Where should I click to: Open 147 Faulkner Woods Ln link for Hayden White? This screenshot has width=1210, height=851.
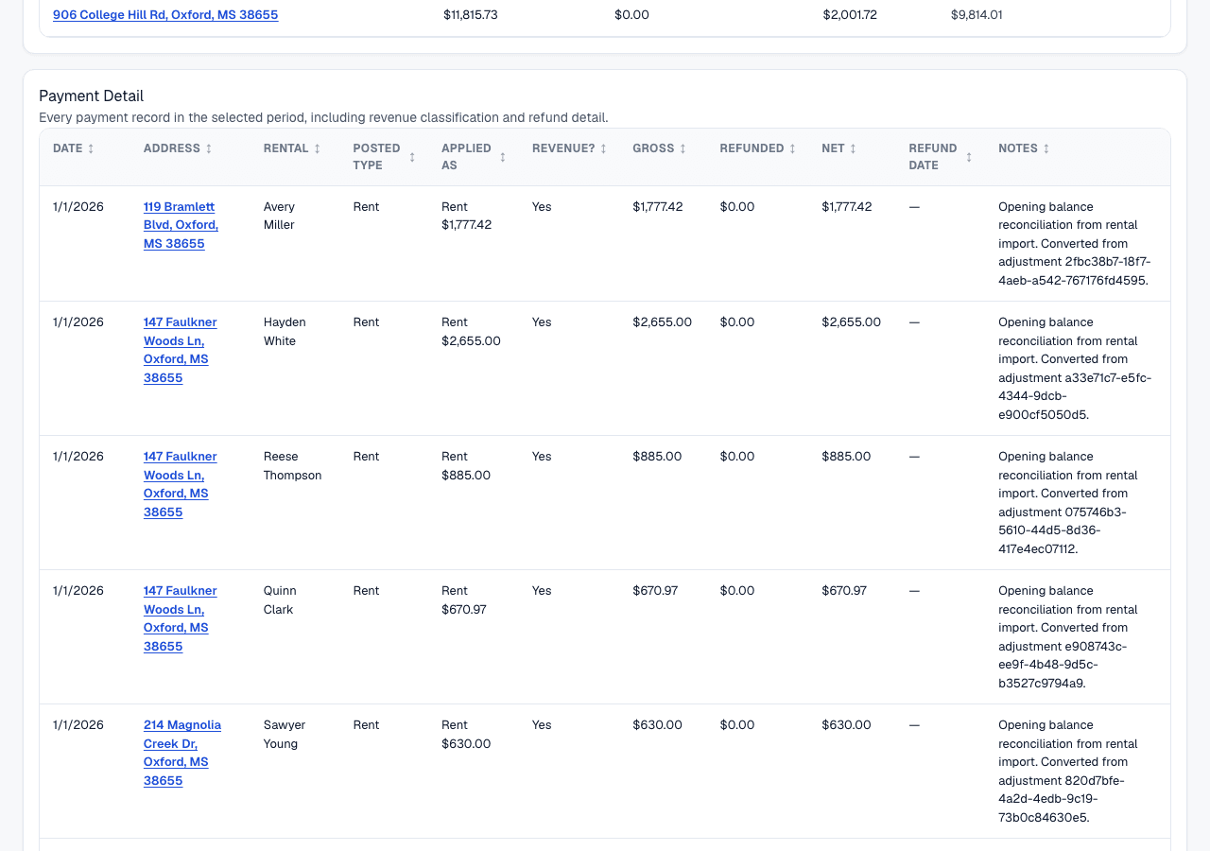pos(181,350)
